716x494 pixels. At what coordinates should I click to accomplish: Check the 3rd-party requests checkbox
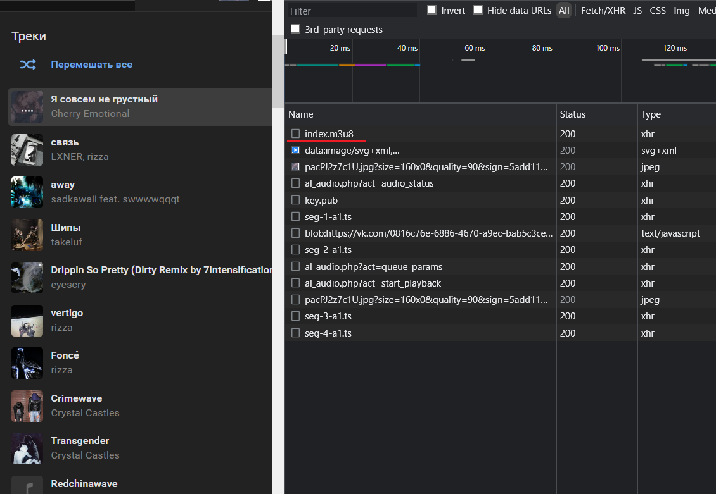[x=295, y=29]
